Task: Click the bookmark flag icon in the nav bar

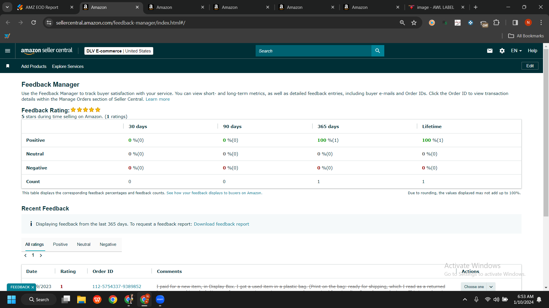Action: [8, 66]
